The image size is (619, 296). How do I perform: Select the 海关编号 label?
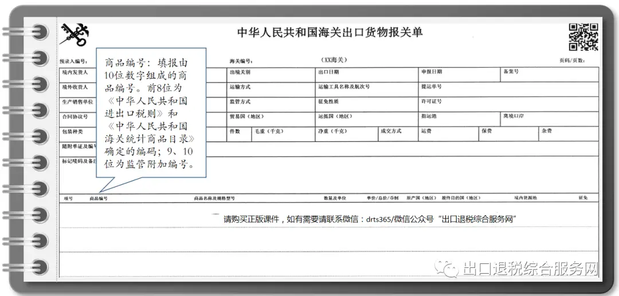[x=241, y=61]
